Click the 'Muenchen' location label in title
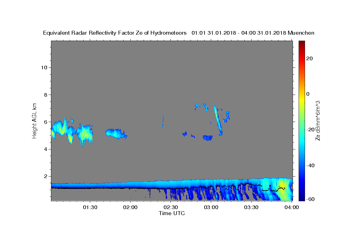The width and height of the screenshot is (362, 241). pyautogui.click(x=301, y=33)
